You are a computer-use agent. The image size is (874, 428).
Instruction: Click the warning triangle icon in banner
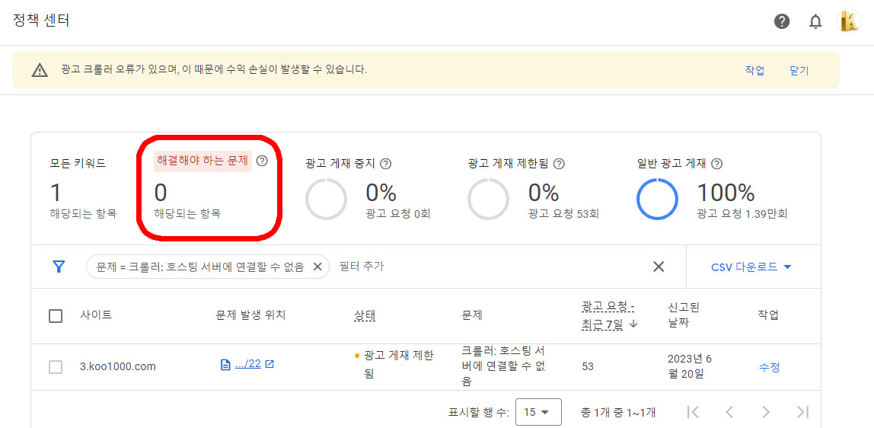[x=40, y=70]
